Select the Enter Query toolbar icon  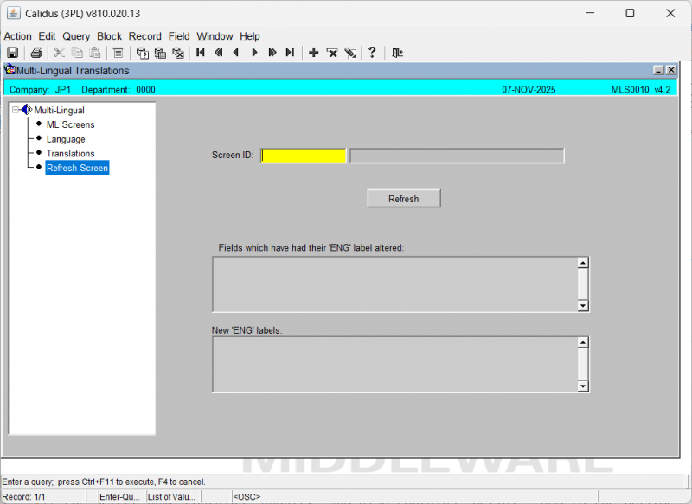tap(142, 53)
